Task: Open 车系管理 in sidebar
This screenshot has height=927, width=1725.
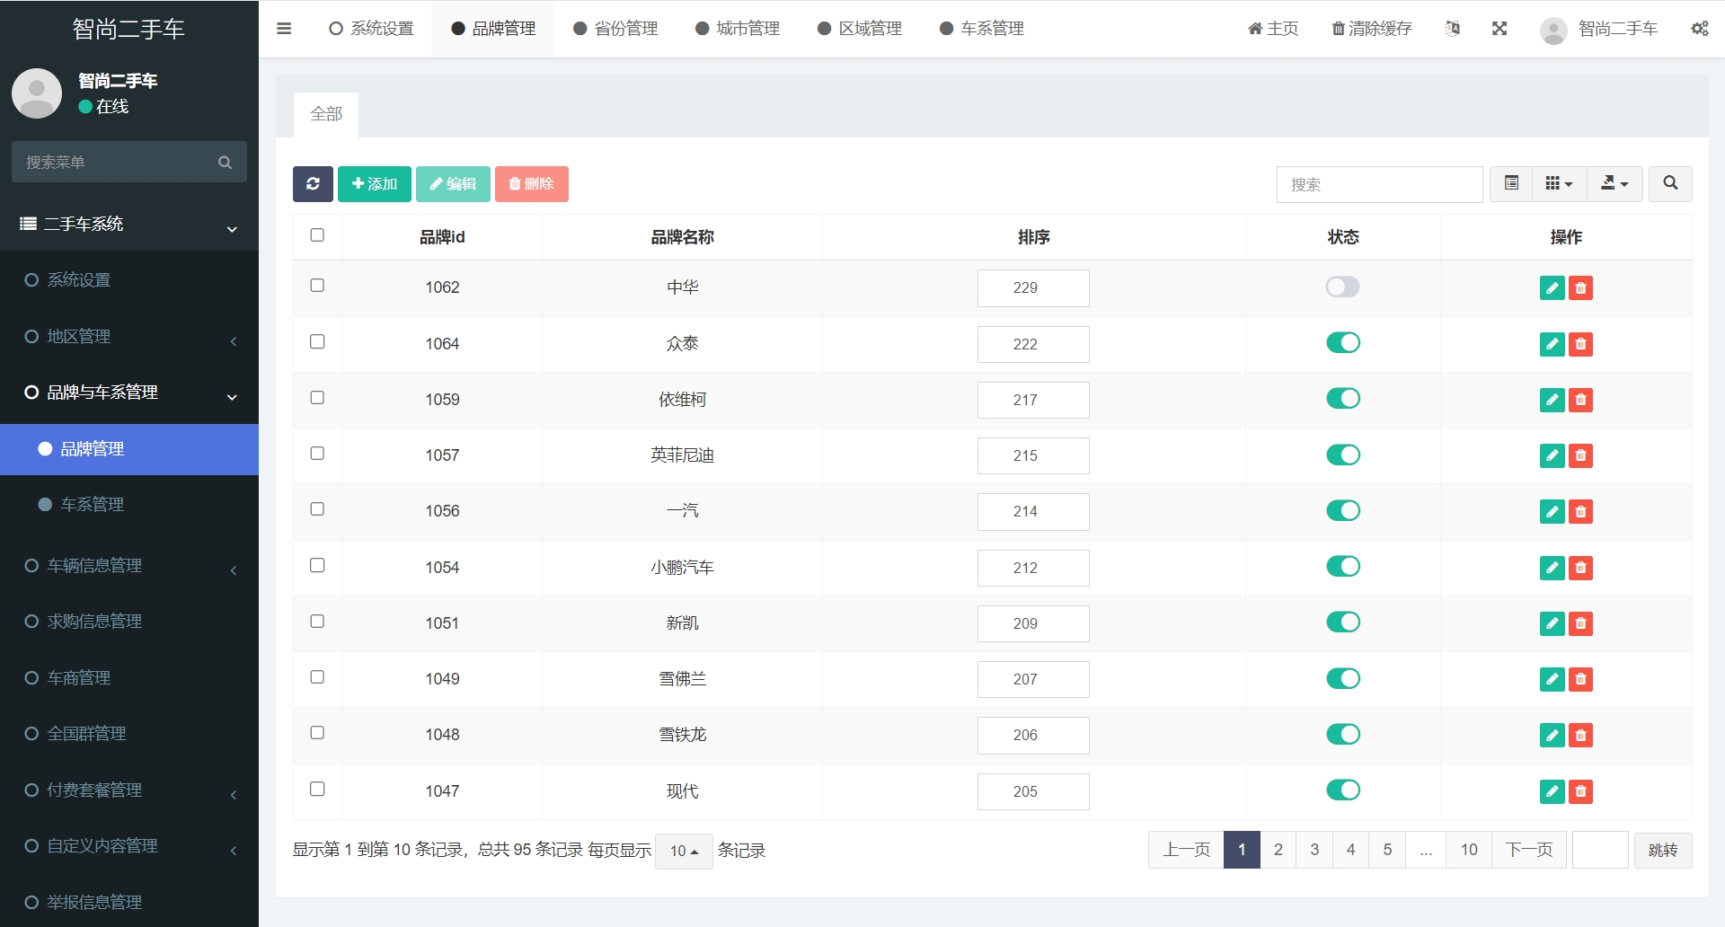Action: [x=129, y=505]
